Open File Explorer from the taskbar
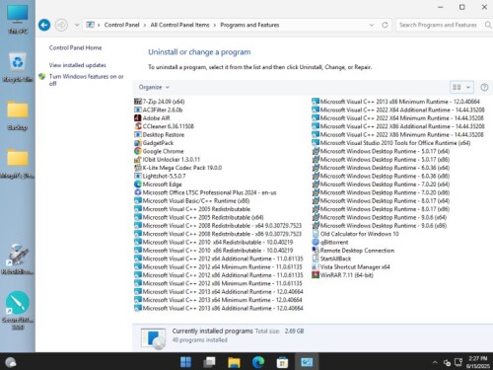This screenshot has width=493, height=370. pos(234,362)
